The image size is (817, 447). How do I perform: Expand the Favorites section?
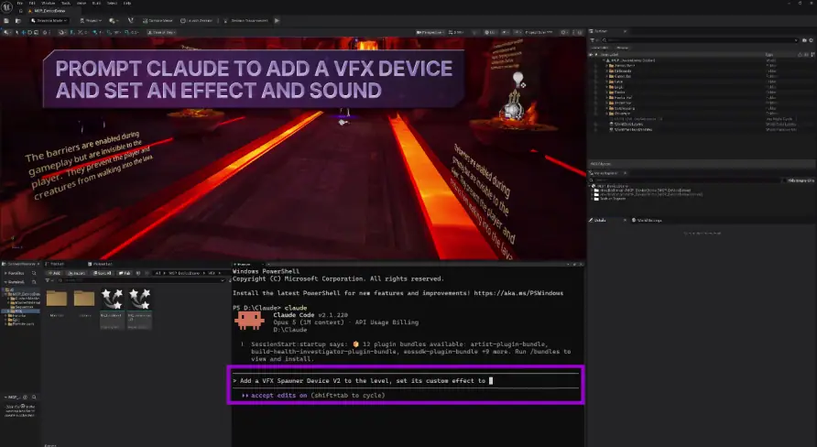click(5, 273)
